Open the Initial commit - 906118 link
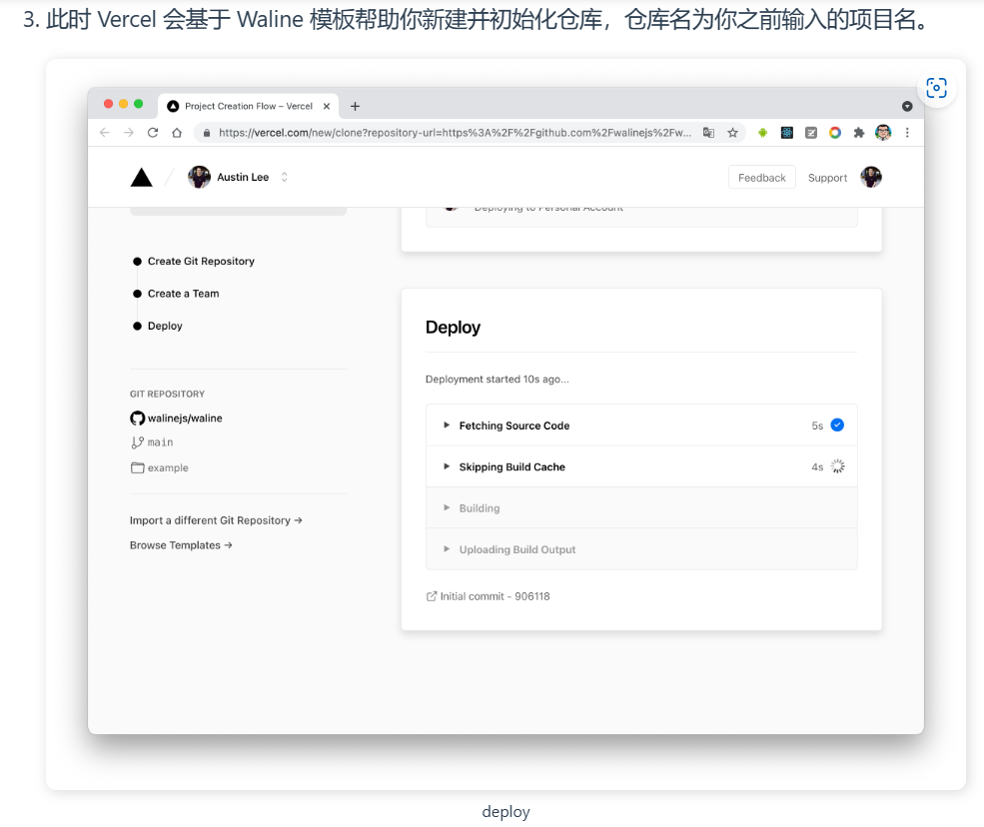The width and height of the screenshot is (984, 827). 494,596
